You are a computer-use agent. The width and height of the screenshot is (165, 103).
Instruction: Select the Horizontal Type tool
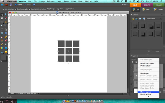coord(2,30)
